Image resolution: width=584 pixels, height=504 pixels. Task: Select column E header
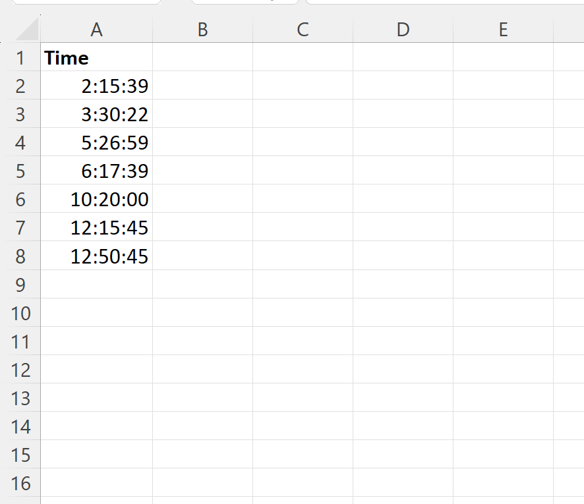tap(503, 30)
